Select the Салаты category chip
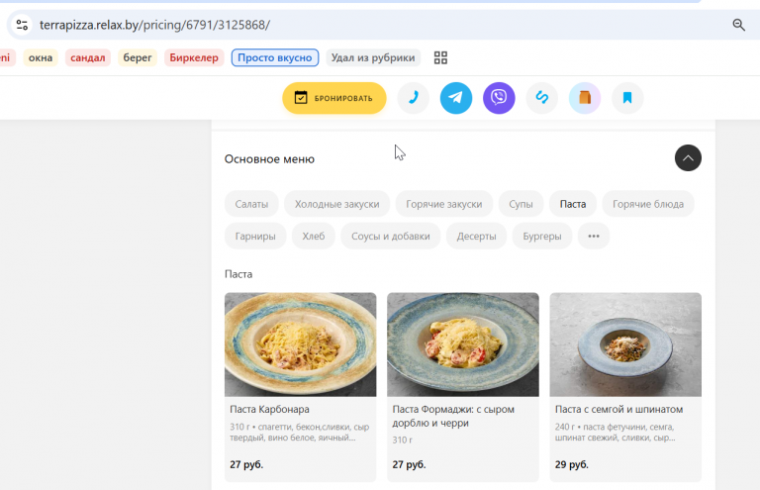Image resolution: width=760 pixels, height=490 pixels. [251, 204]
